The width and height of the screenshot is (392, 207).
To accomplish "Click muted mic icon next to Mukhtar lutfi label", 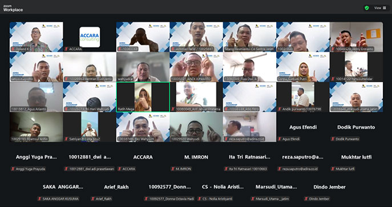I will 333,169.
